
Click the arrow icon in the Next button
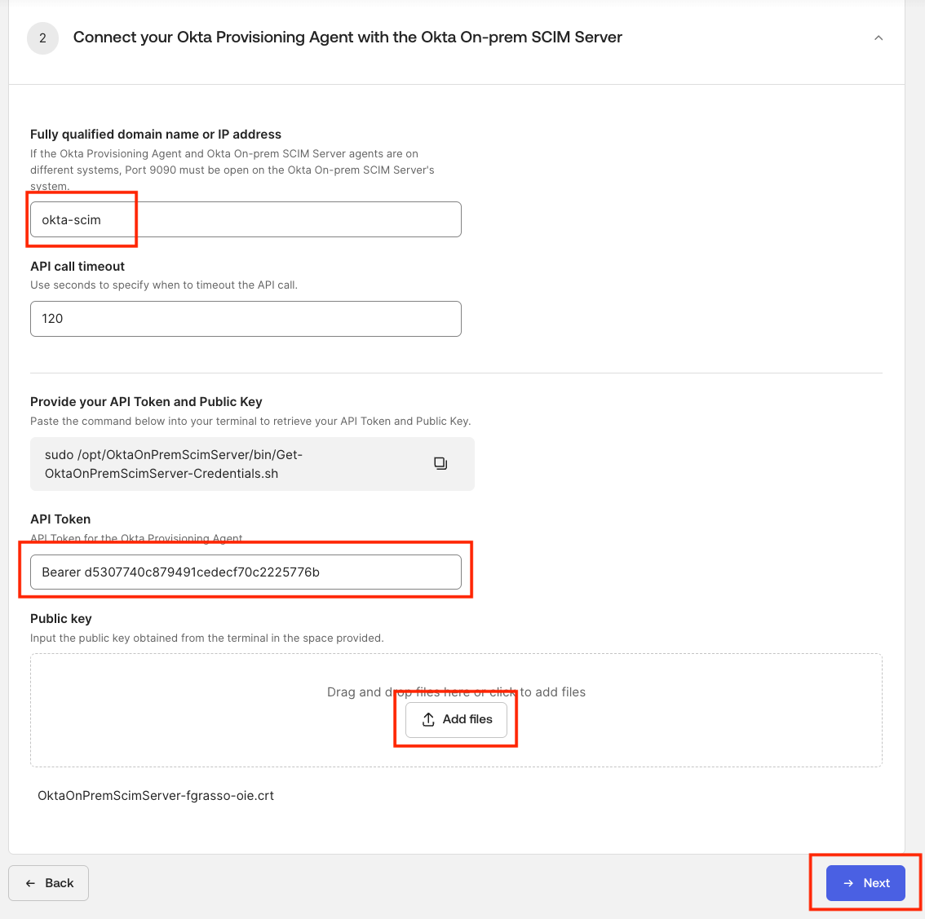849,883
